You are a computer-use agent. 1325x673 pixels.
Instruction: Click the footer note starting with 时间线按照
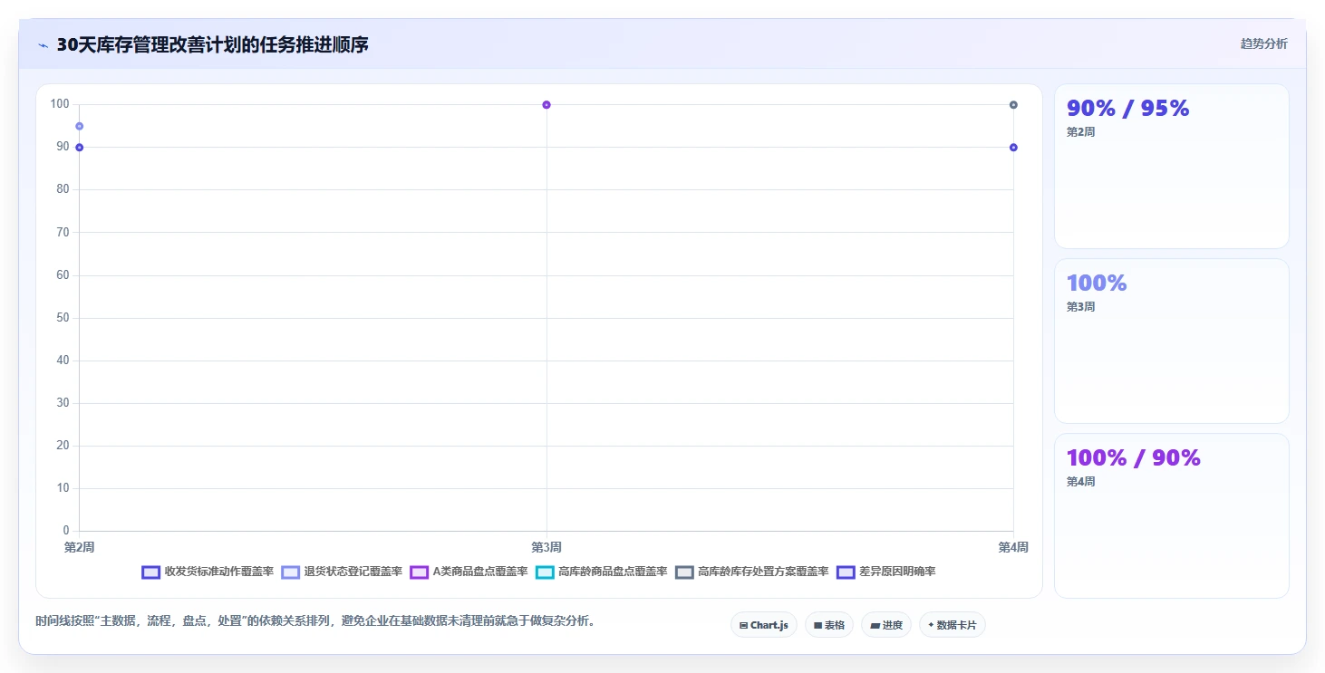[x=314, y=621]
